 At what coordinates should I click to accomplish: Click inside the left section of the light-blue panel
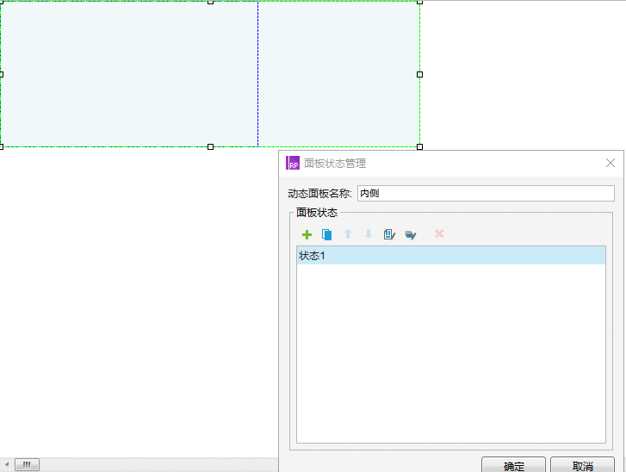point(129,74)
